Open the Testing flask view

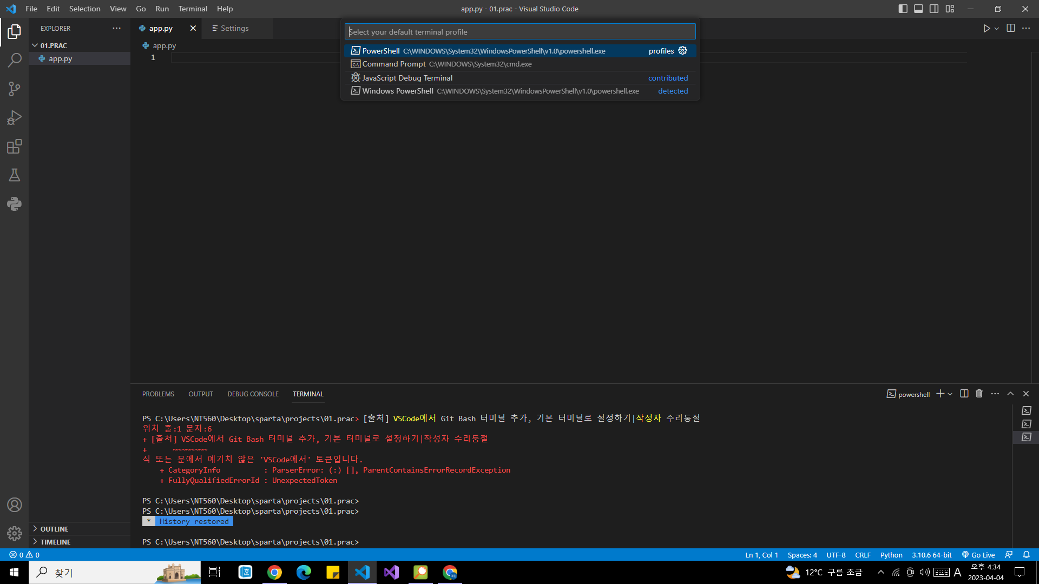[15, 175]
